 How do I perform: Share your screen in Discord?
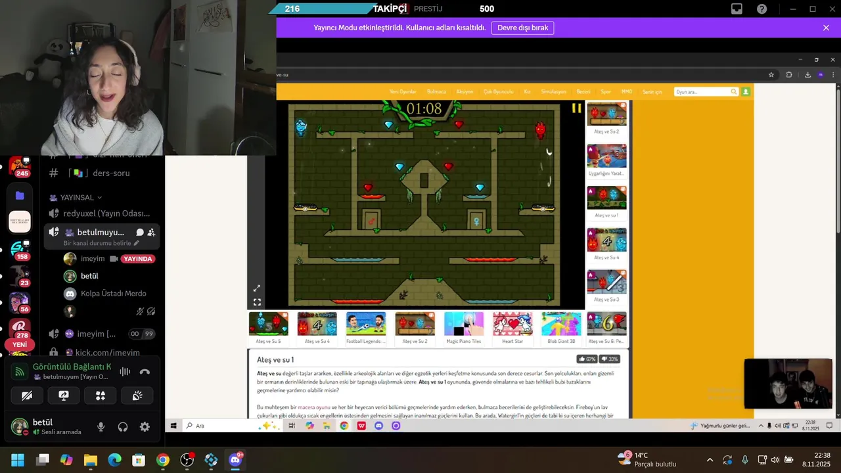tap(64, 395)
